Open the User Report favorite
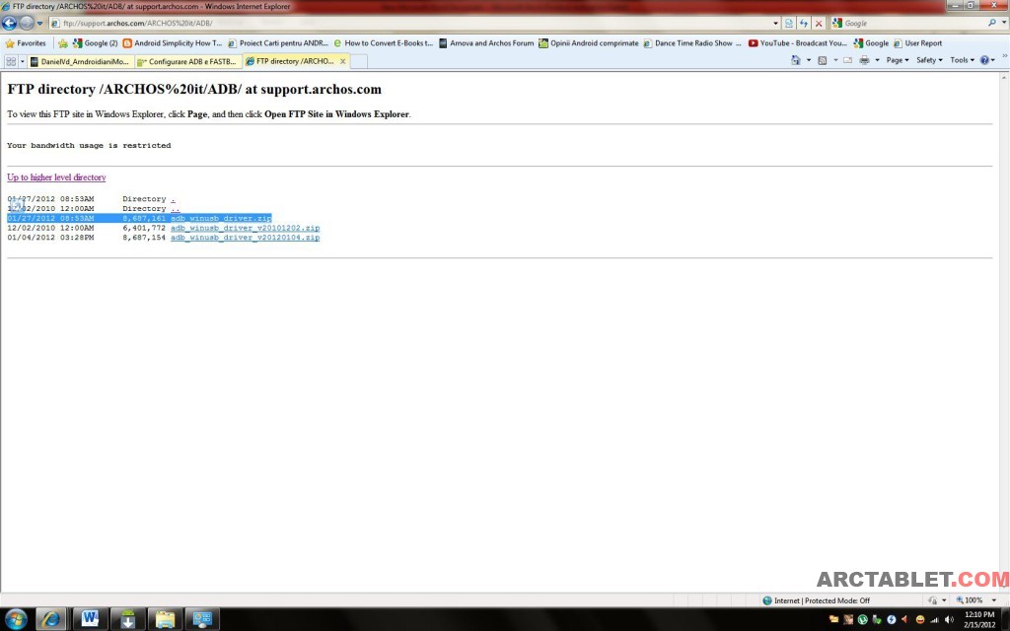The image size is (1010, 631). 917,43
